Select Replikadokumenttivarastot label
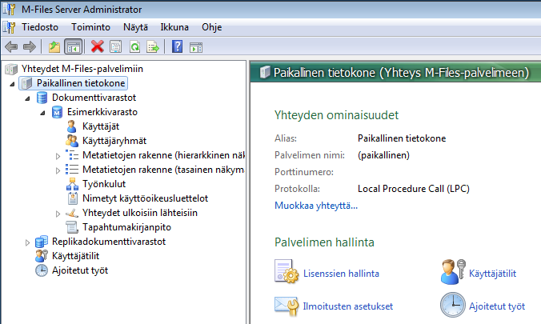The width and height of the screenshot is (541, 324). 109,242
